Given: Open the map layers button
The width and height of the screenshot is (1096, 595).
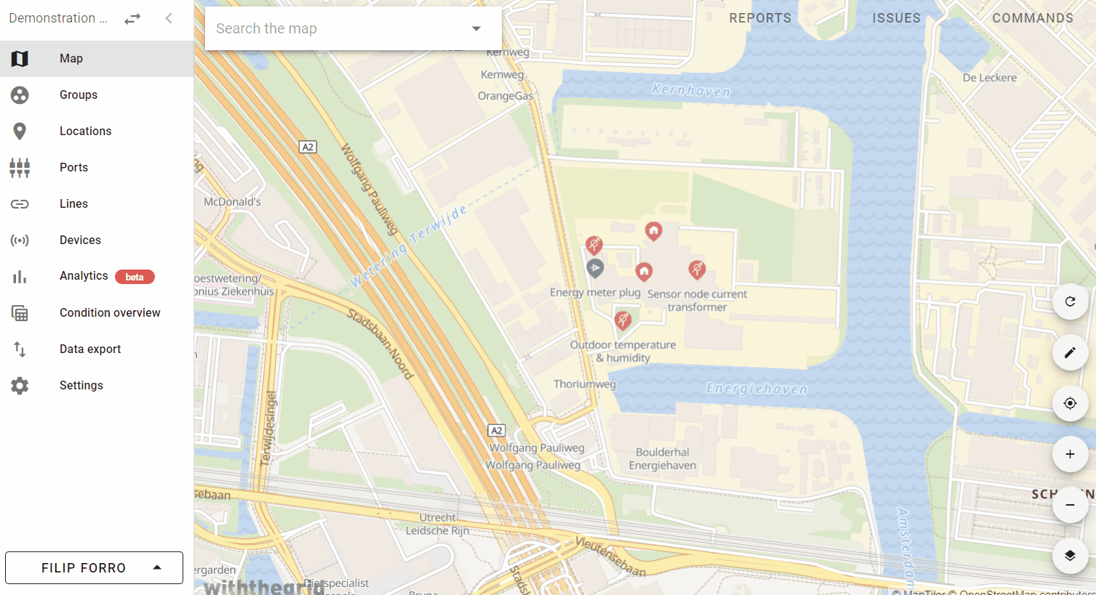Looking at the screenshot, I should point(1070,556).
